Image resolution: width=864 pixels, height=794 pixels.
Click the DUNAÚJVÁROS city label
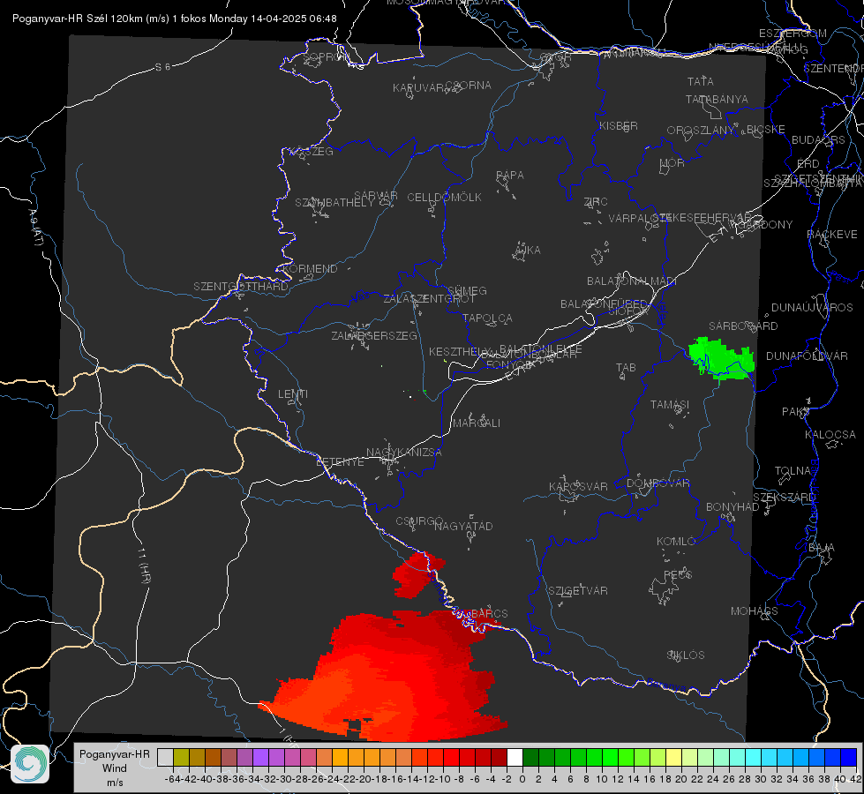812,308
